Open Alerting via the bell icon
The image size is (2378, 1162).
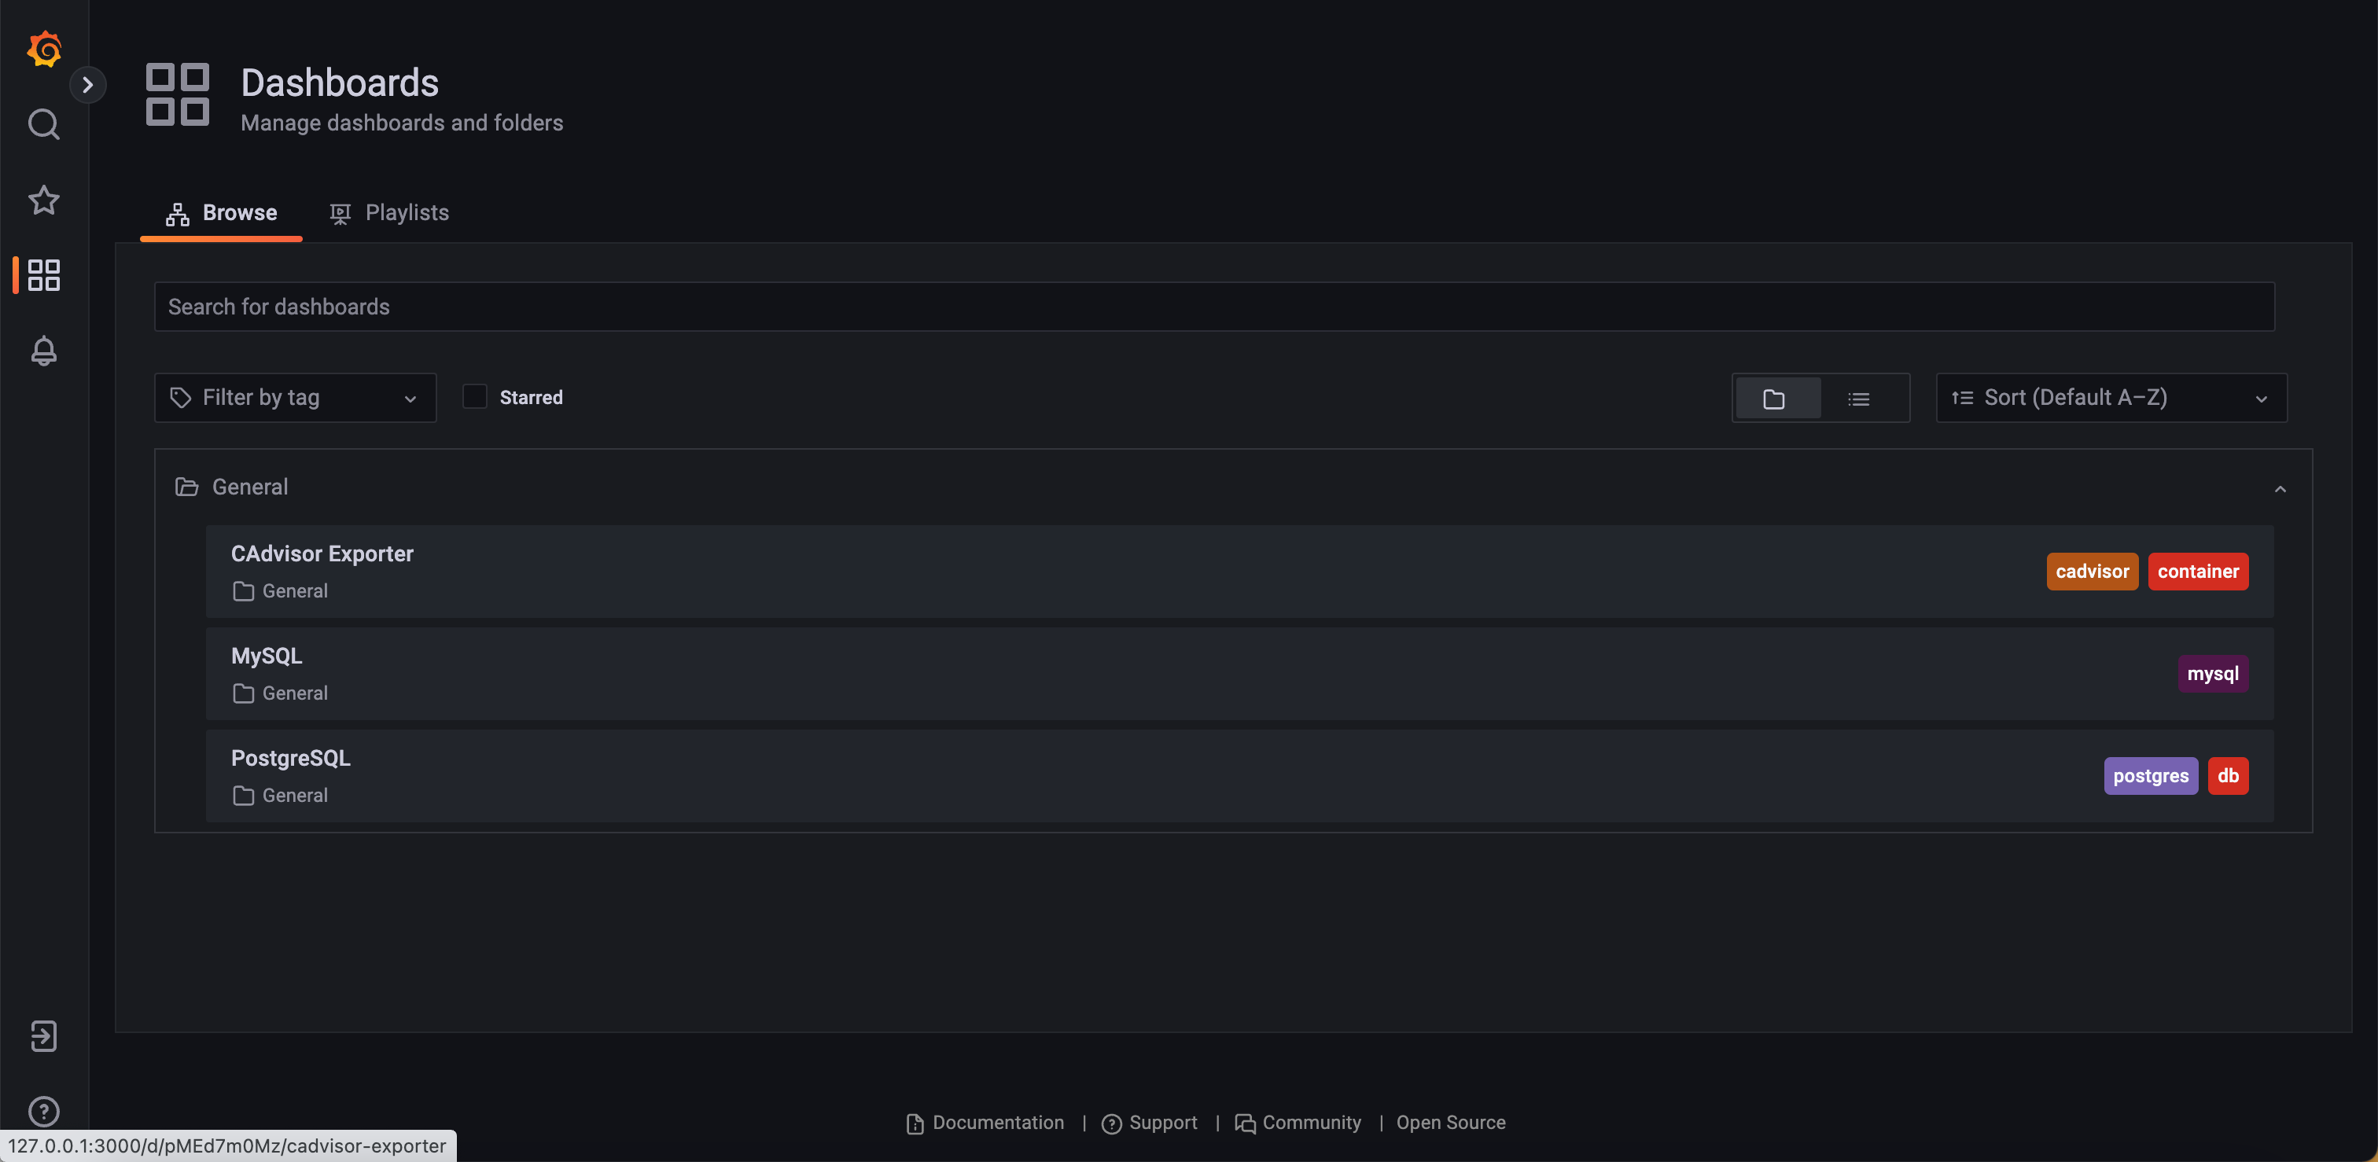pyautogui.click(x=43, y=351)
